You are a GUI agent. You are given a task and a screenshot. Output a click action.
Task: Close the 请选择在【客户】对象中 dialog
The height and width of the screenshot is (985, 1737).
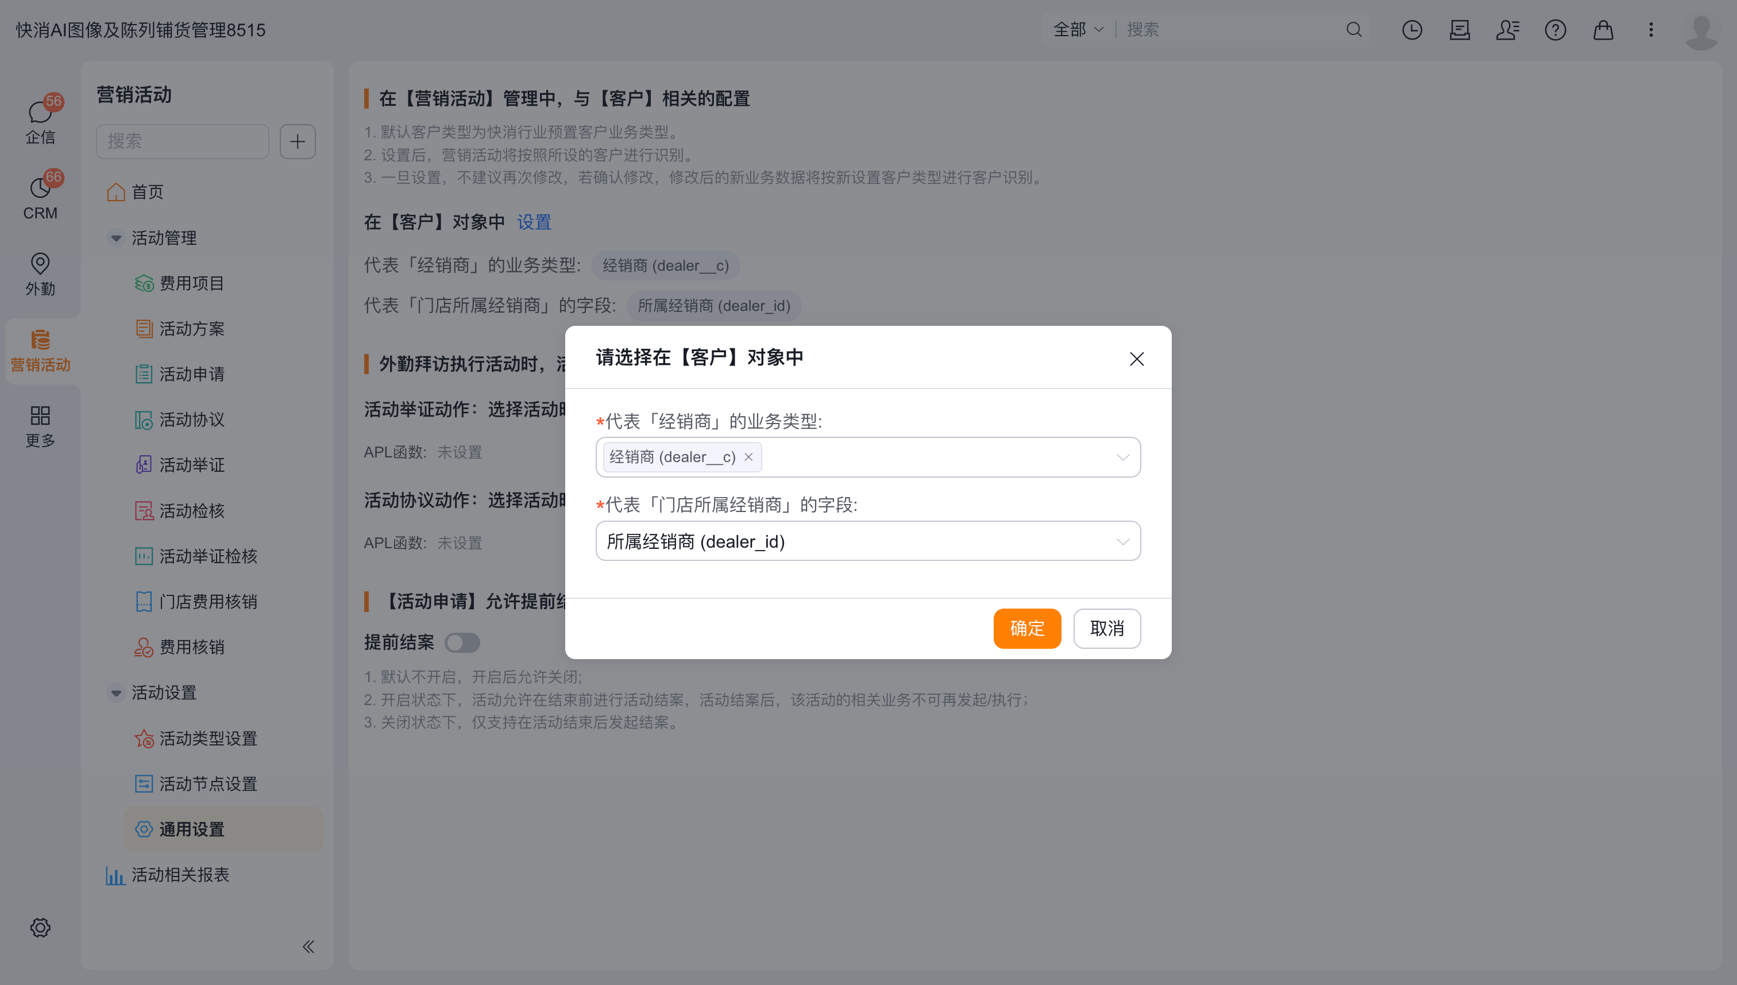click(x=1137, y=359)
